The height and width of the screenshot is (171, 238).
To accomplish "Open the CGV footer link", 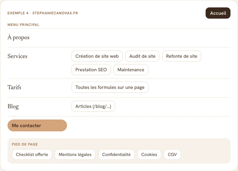I will (x=172, y=154).
